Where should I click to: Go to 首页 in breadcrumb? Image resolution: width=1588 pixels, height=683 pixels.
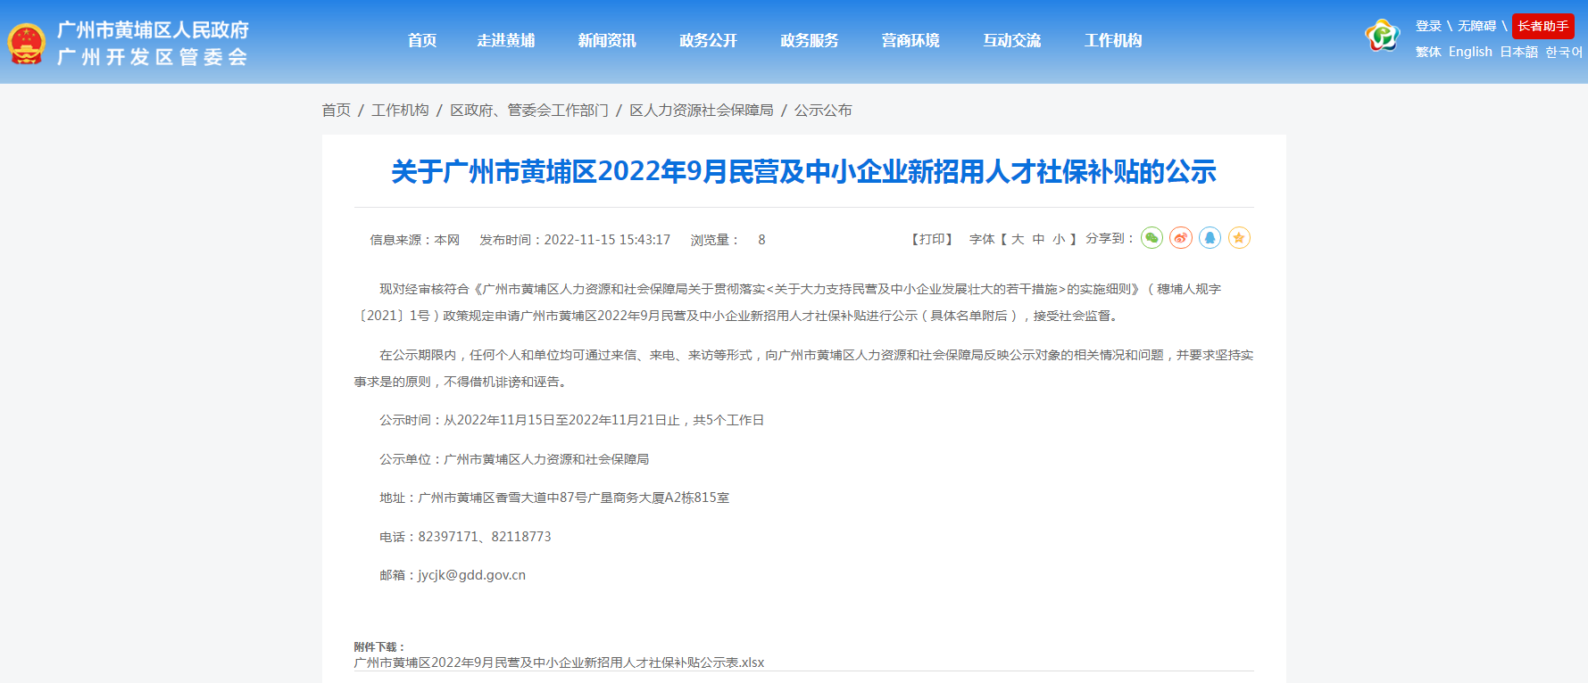[x=337, y=111]
